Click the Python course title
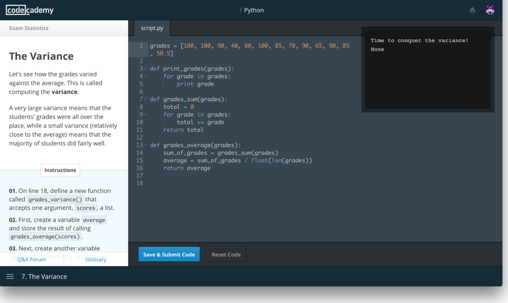 point(254,10)
